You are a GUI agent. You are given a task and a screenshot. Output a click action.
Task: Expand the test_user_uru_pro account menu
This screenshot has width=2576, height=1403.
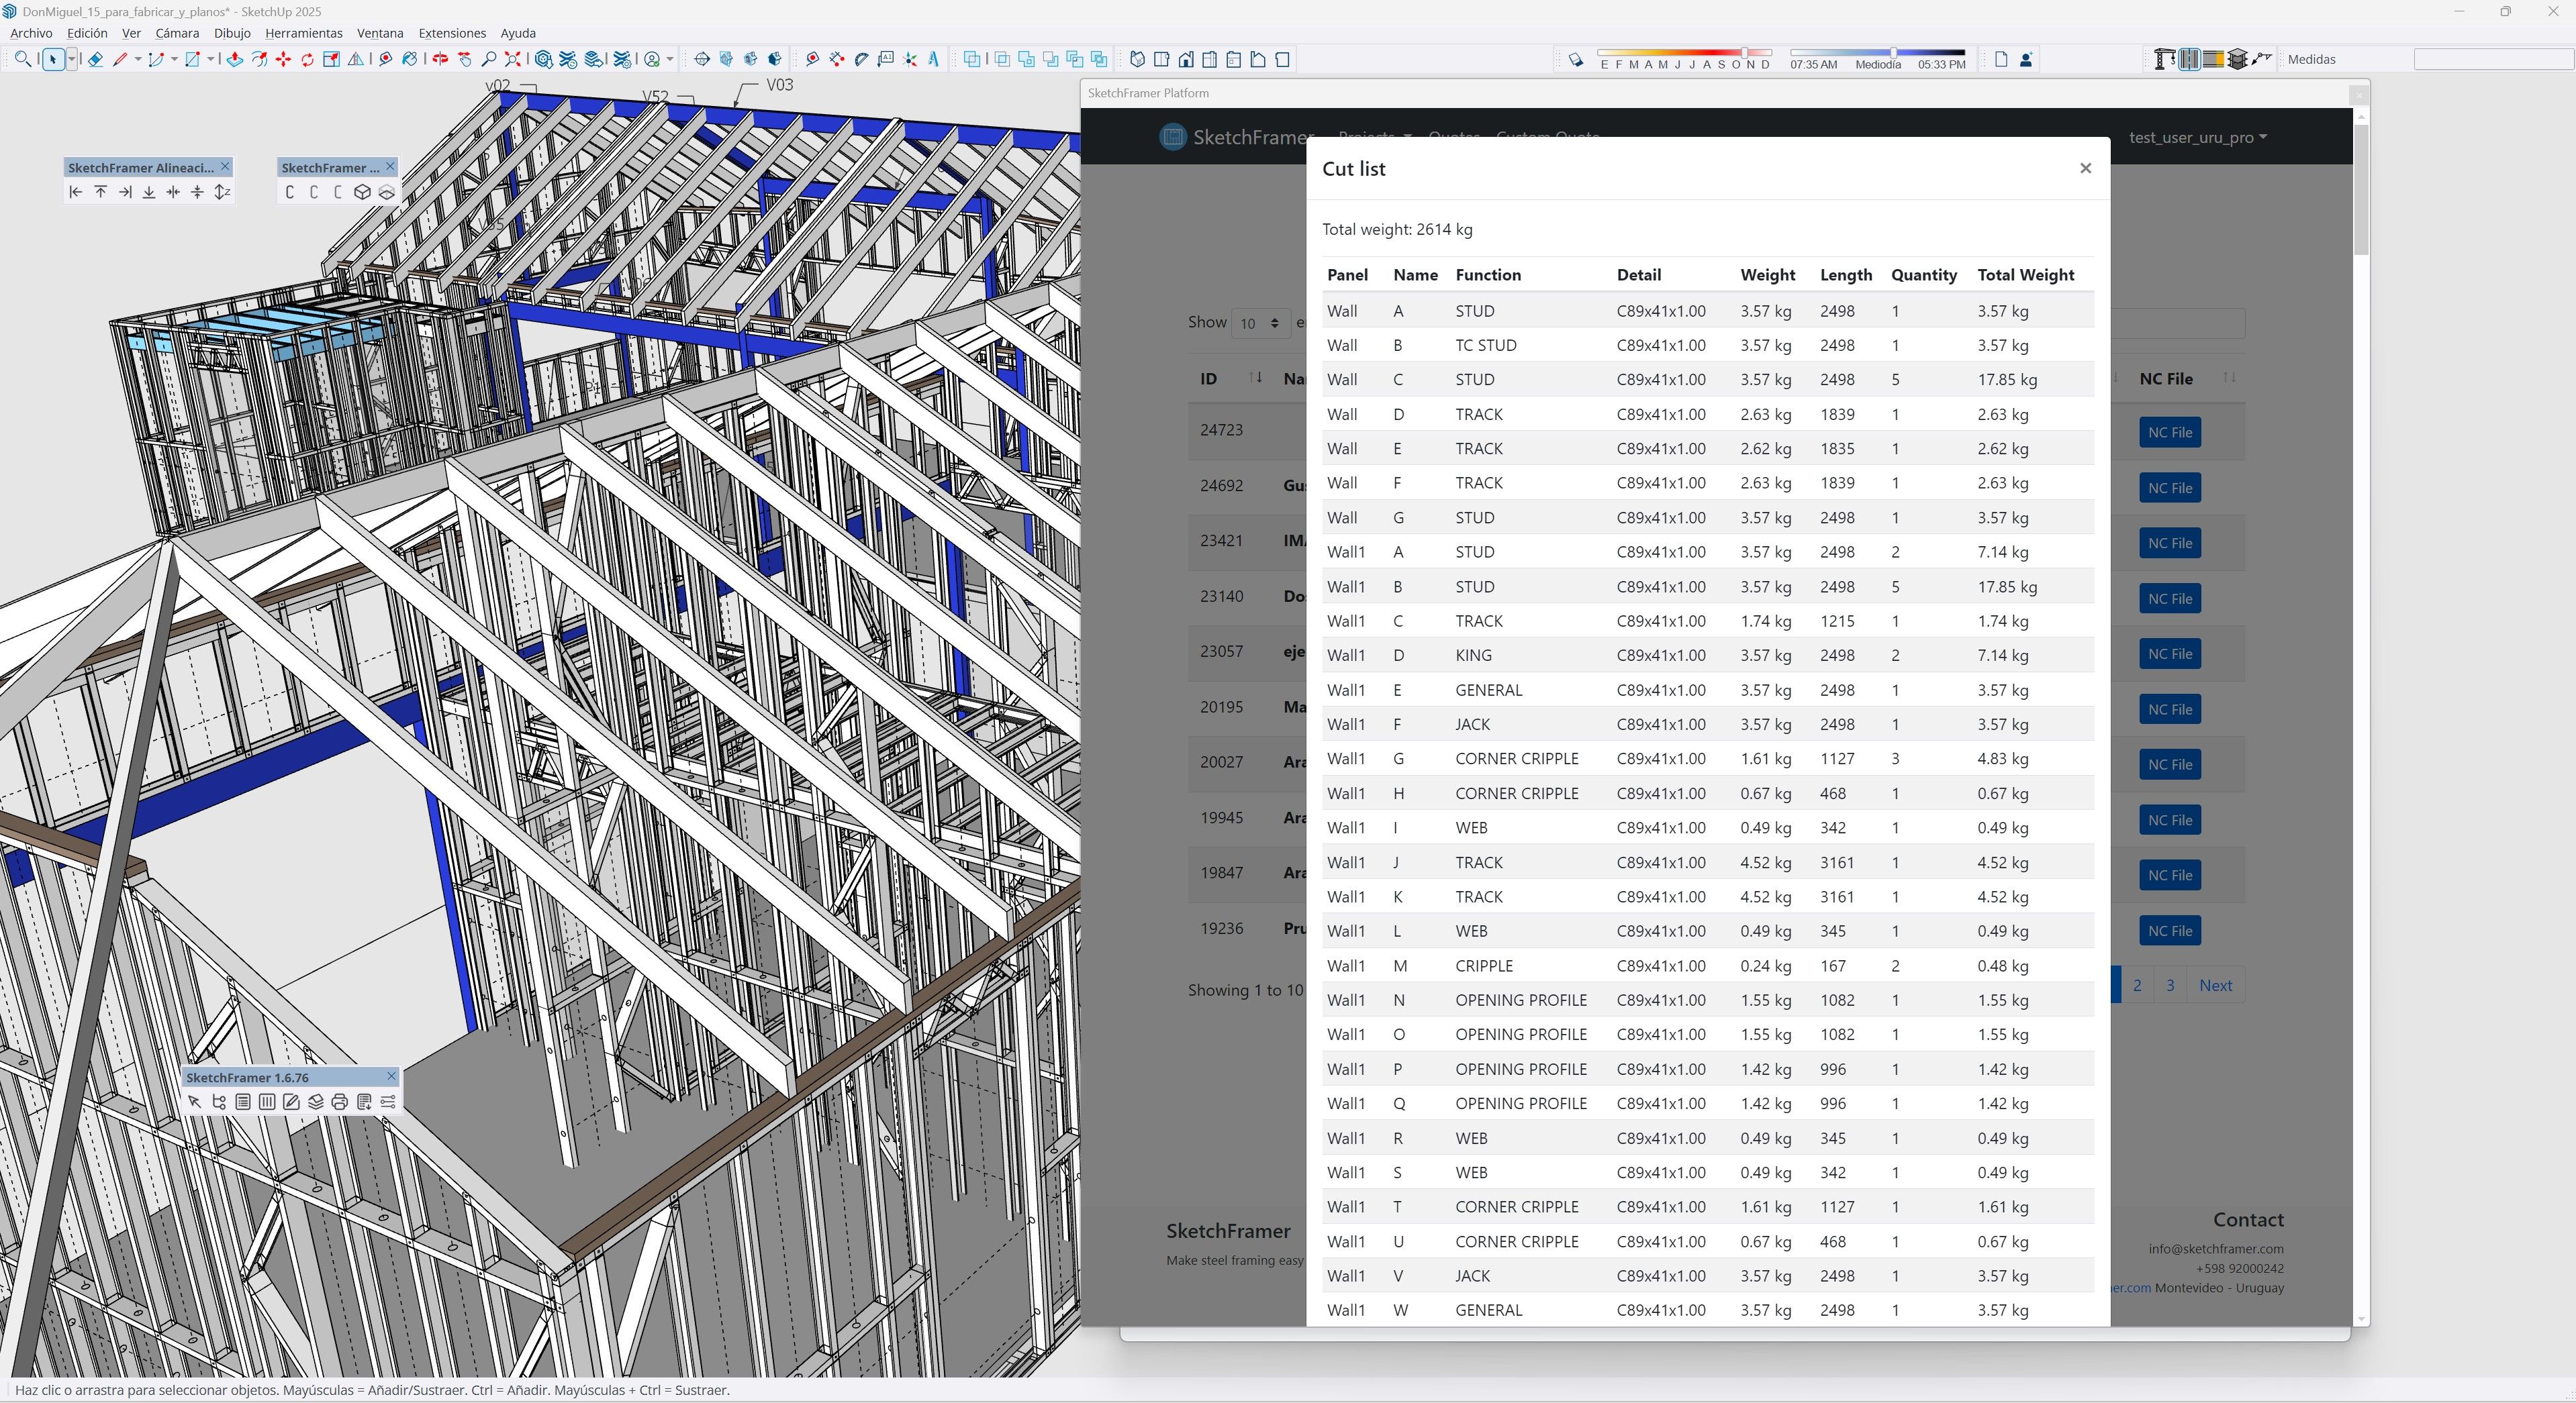[2197, 138]
